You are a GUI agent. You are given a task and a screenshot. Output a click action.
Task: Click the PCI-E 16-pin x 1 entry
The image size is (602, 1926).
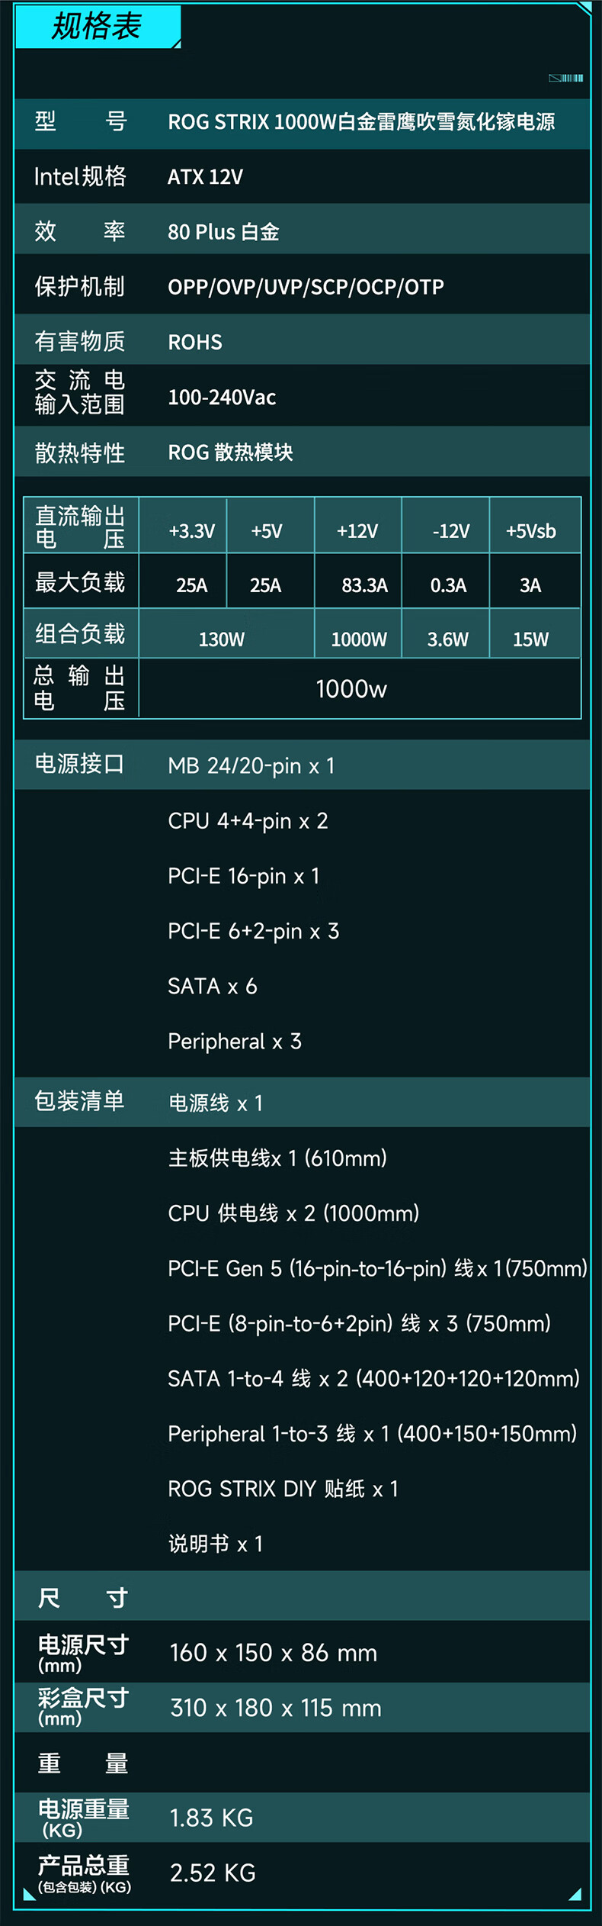tap(244, 876)
